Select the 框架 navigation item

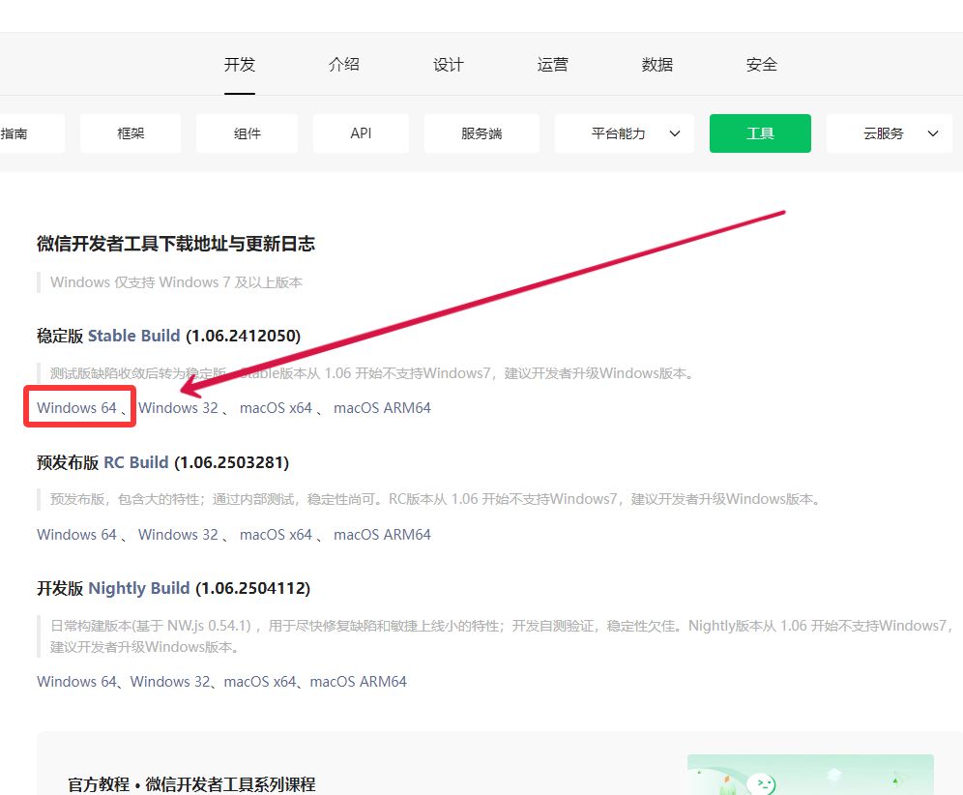click(x=130, y=132)
